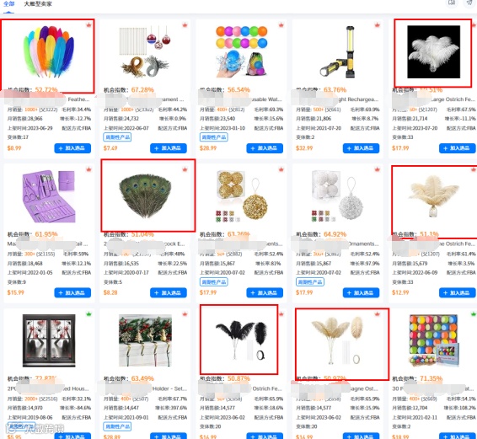
Task: Click the crown icon on the rechargeable work light card
Action: 378,25
